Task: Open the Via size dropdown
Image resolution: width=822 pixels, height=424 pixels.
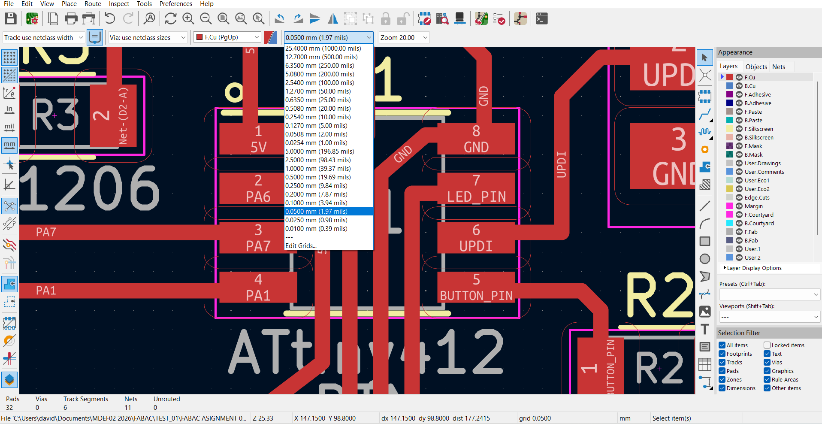Action: point(148,37)
